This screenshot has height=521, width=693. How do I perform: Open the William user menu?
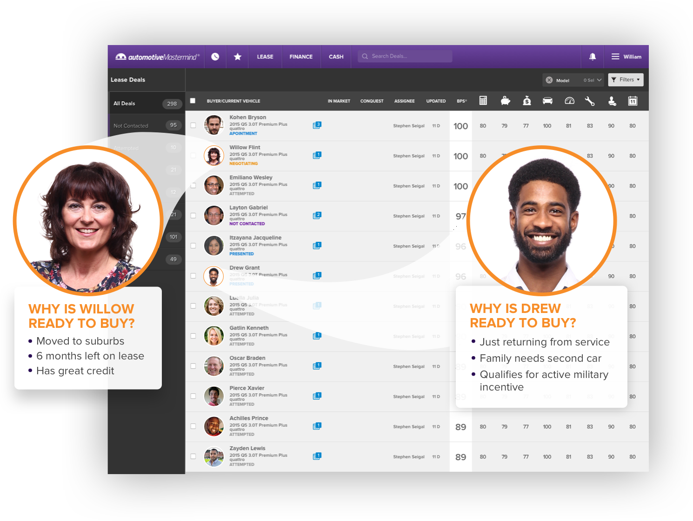tap(626, 57)
